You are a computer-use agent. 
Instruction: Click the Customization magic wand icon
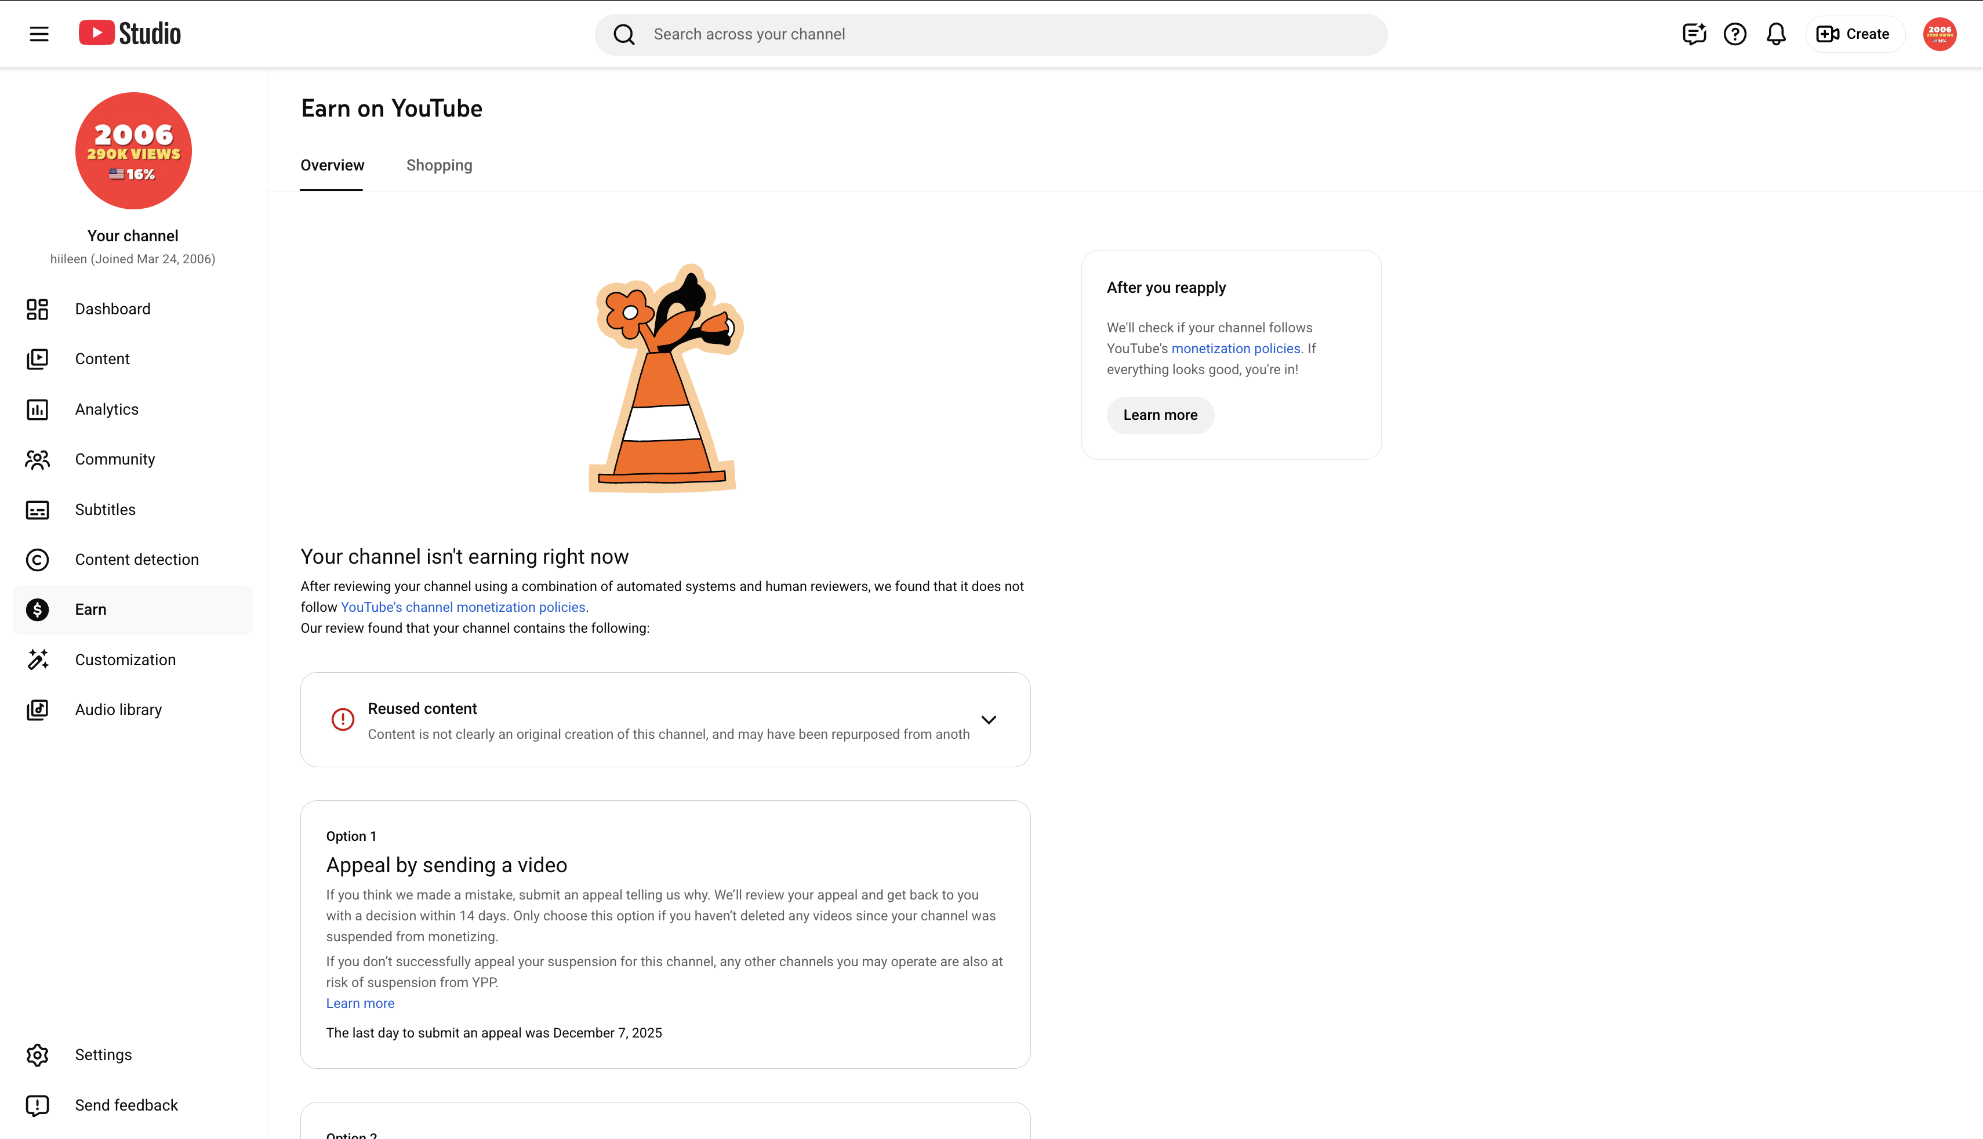tap(38, 659)
